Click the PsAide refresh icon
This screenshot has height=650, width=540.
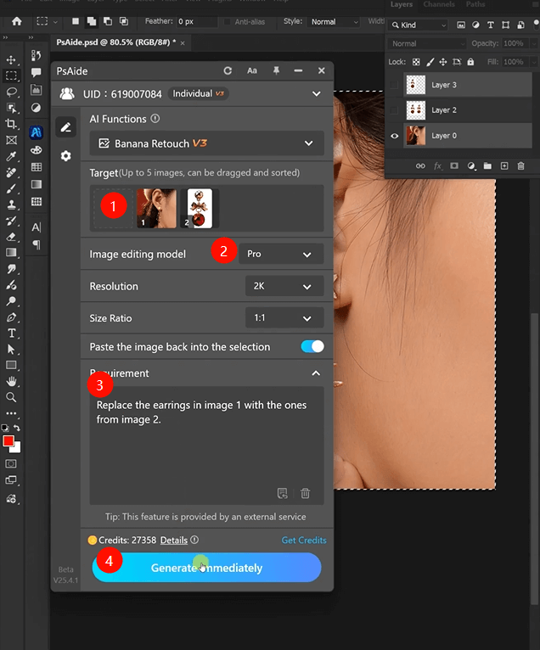pyautogui.click(x=228, y=71)
